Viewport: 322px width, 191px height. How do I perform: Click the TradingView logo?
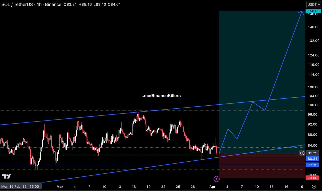coord(7,176)
